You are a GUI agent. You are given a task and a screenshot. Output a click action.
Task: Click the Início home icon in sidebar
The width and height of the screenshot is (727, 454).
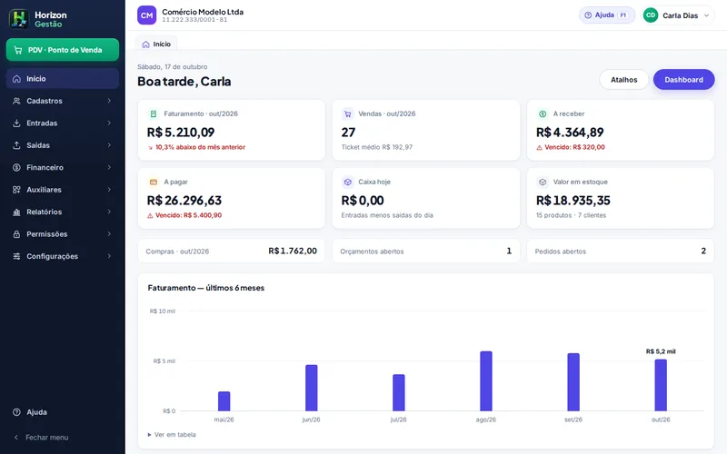(16, 79)
